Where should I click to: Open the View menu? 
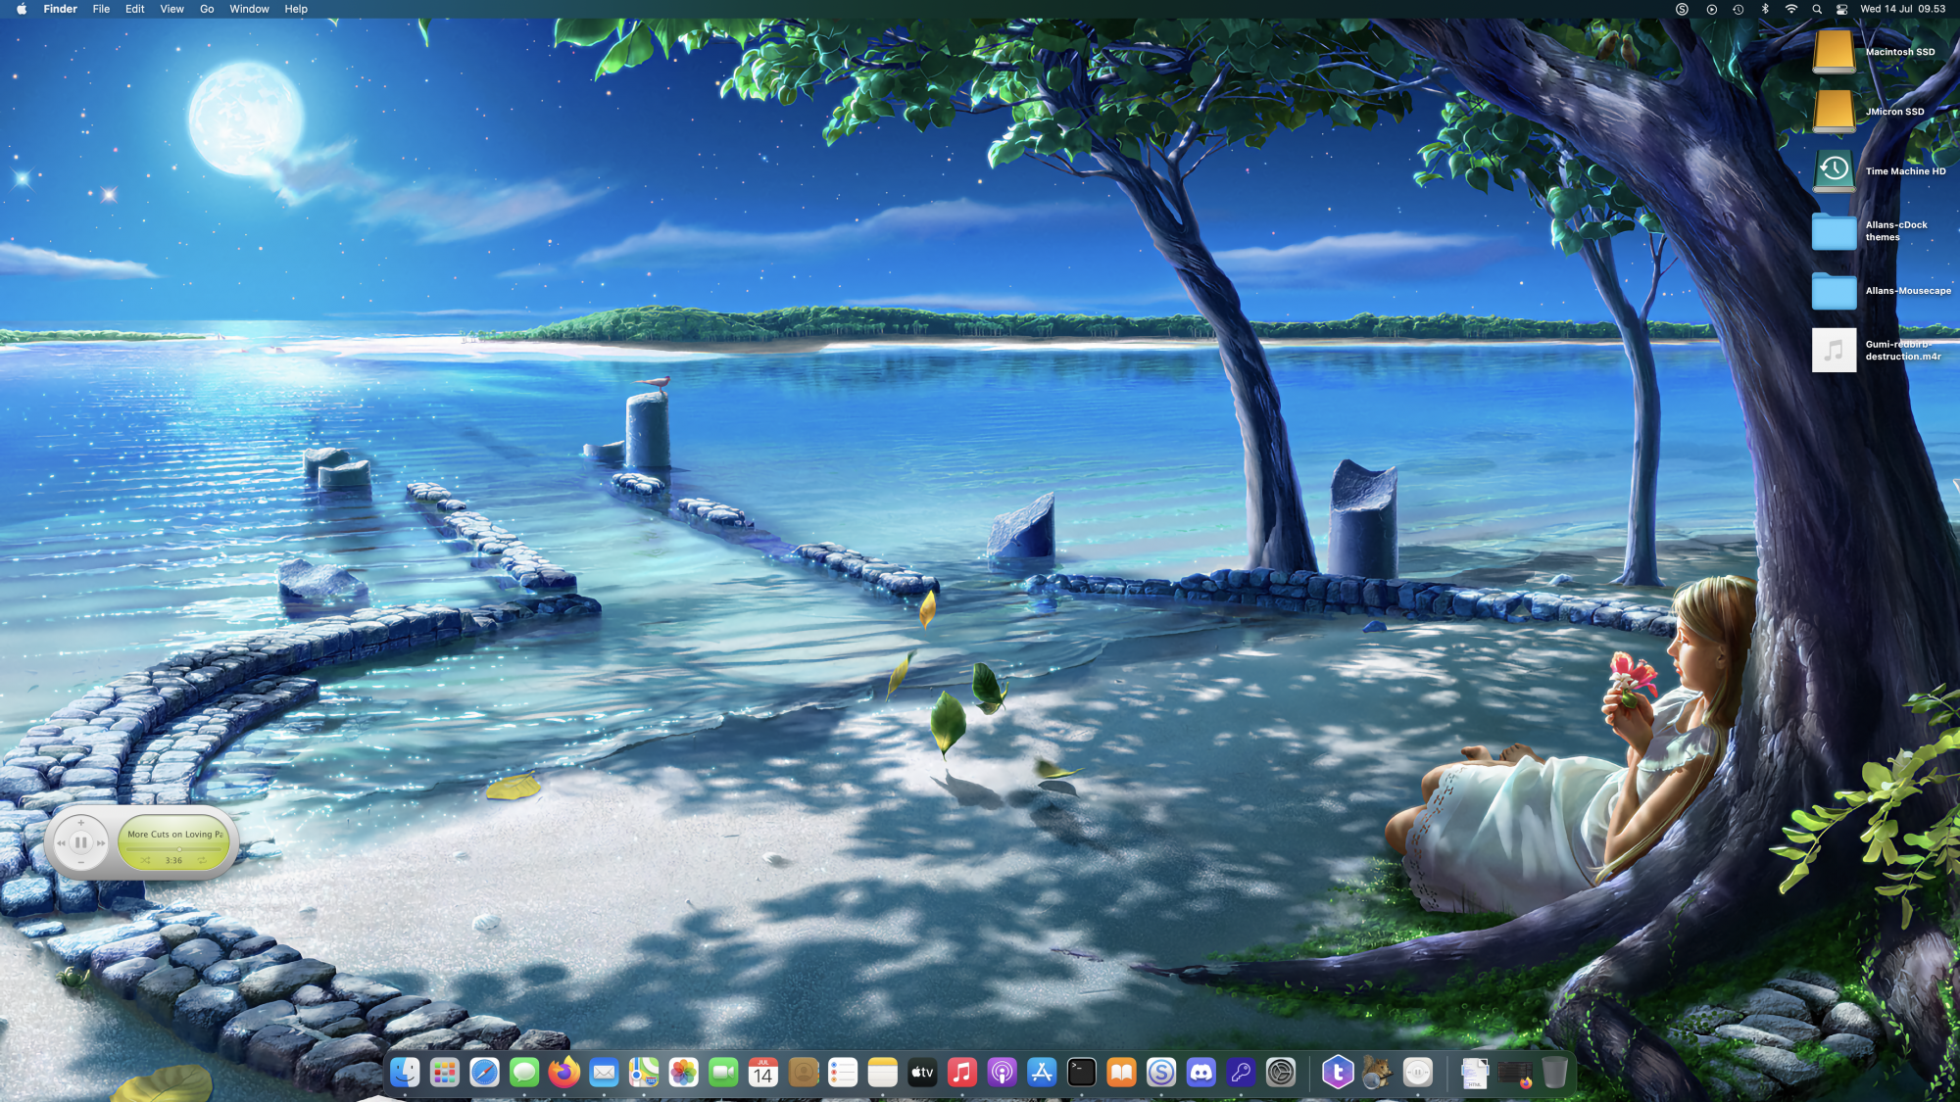171,9
